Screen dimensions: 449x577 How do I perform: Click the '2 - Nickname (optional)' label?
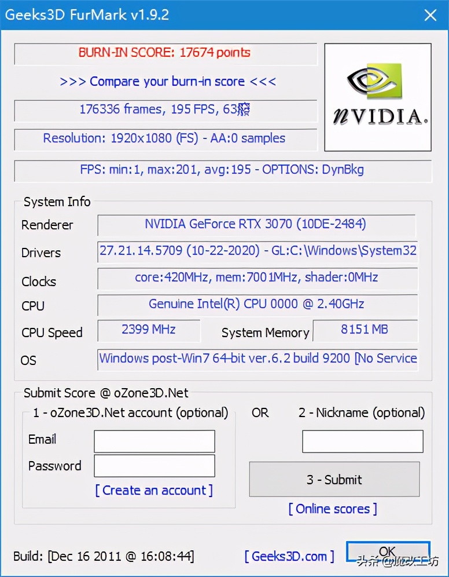point(362,413)
